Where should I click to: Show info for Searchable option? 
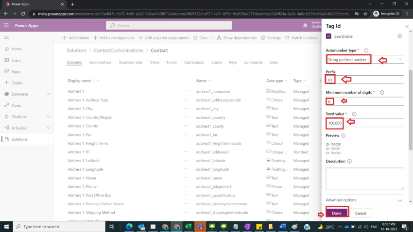[x=399, y=36]
